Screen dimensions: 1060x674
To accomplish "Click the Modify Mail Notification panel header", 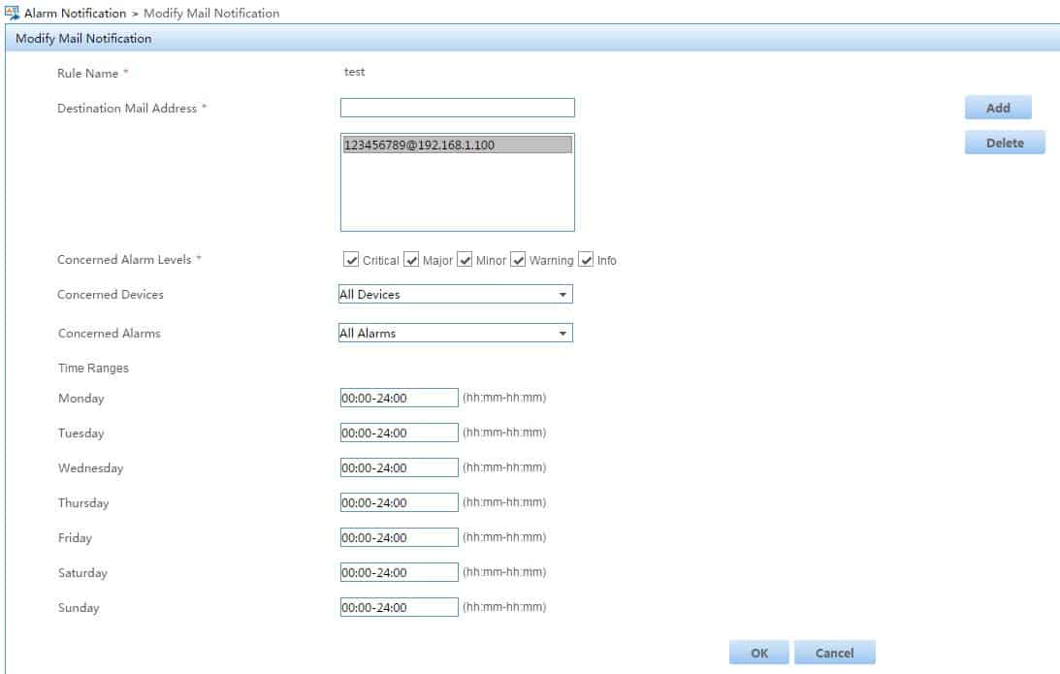I will [532, 39].
